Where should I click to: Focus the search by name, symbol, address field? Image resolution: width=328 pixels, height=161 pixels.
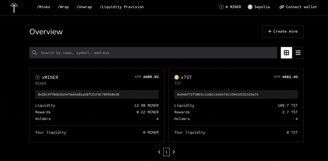coord(153,53)
